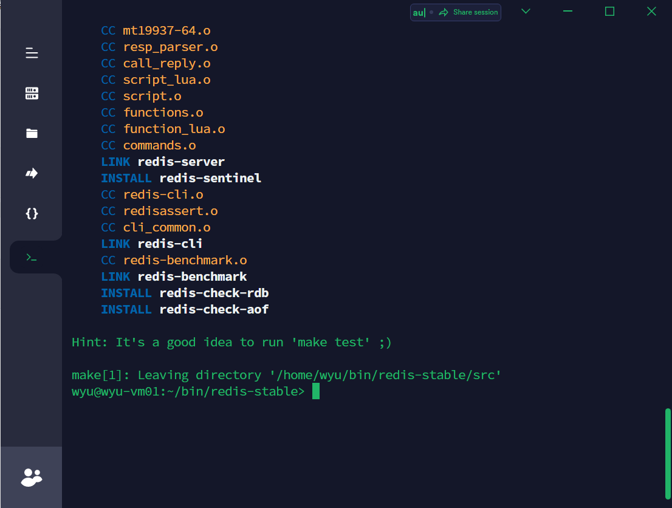Click the 'LINK' label before redis-server

pos(115,162)
